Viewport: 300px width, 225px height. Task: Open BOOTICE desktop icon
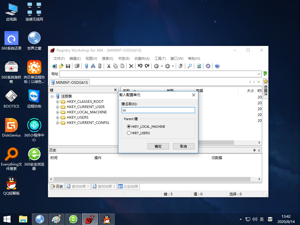[x=11, y=99]
